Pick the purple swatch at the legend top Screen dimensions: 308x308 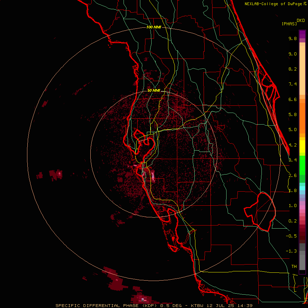point(302,34)
